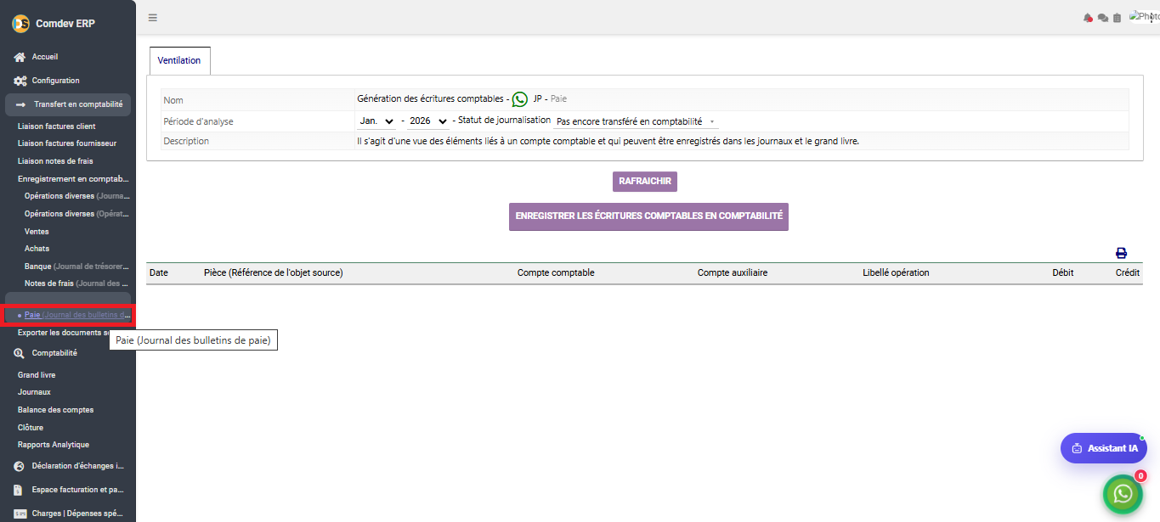
Task: Click the Comdev ERP title text
Action: 65,24
